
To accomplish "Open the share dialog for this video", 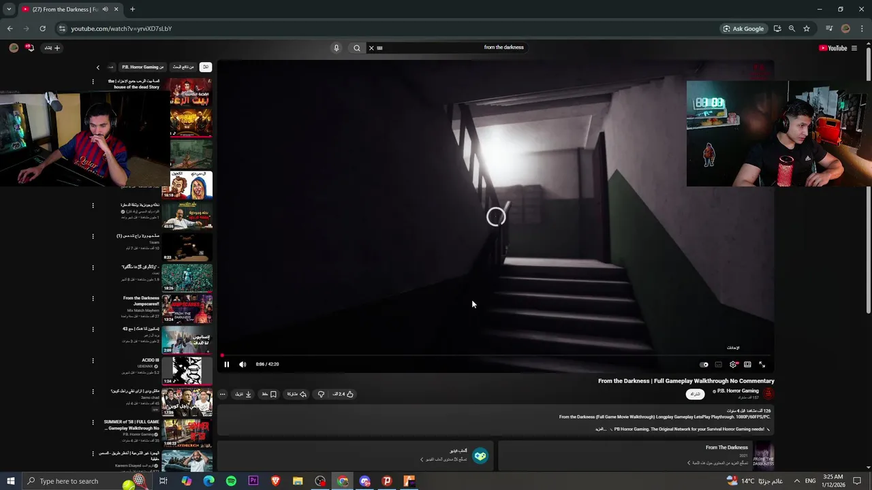I will pos(296,394).
